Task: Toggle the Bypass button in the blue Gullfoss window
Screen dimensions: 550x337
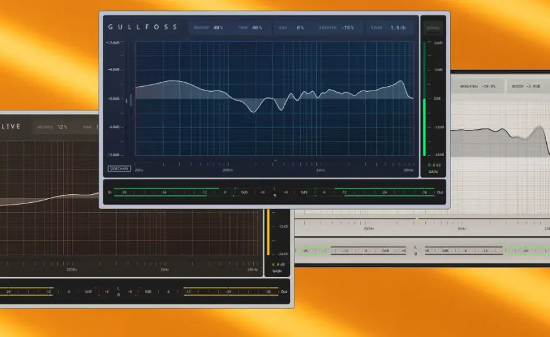Action: pos(433,28)
